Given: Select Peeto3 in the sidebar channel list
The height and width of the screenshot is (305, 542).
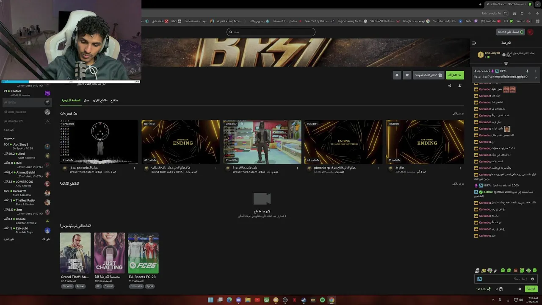Looking at the screenshot, I should [27, 93].
